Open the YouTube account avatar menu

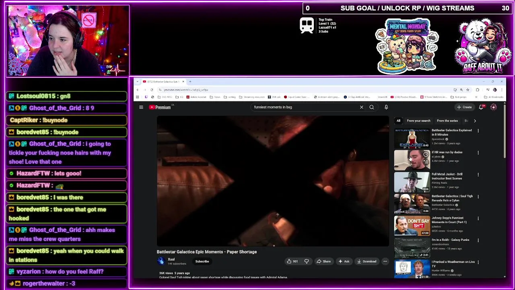point(494,107)
